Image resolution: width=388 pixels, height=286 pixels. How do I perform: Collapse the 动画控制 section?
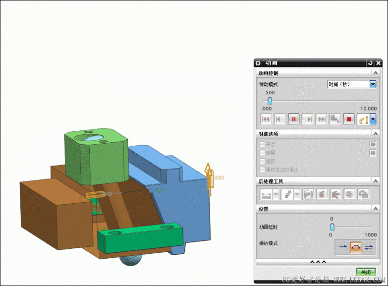pyautogui.click(x=376, y=73)
